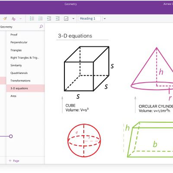
Task: Open the Area page
Action: [x=26, y=96]
